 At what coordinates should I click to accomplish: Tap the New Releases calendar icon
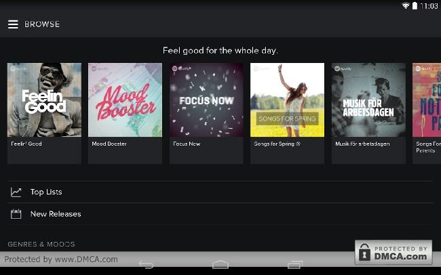pos(16,214)
